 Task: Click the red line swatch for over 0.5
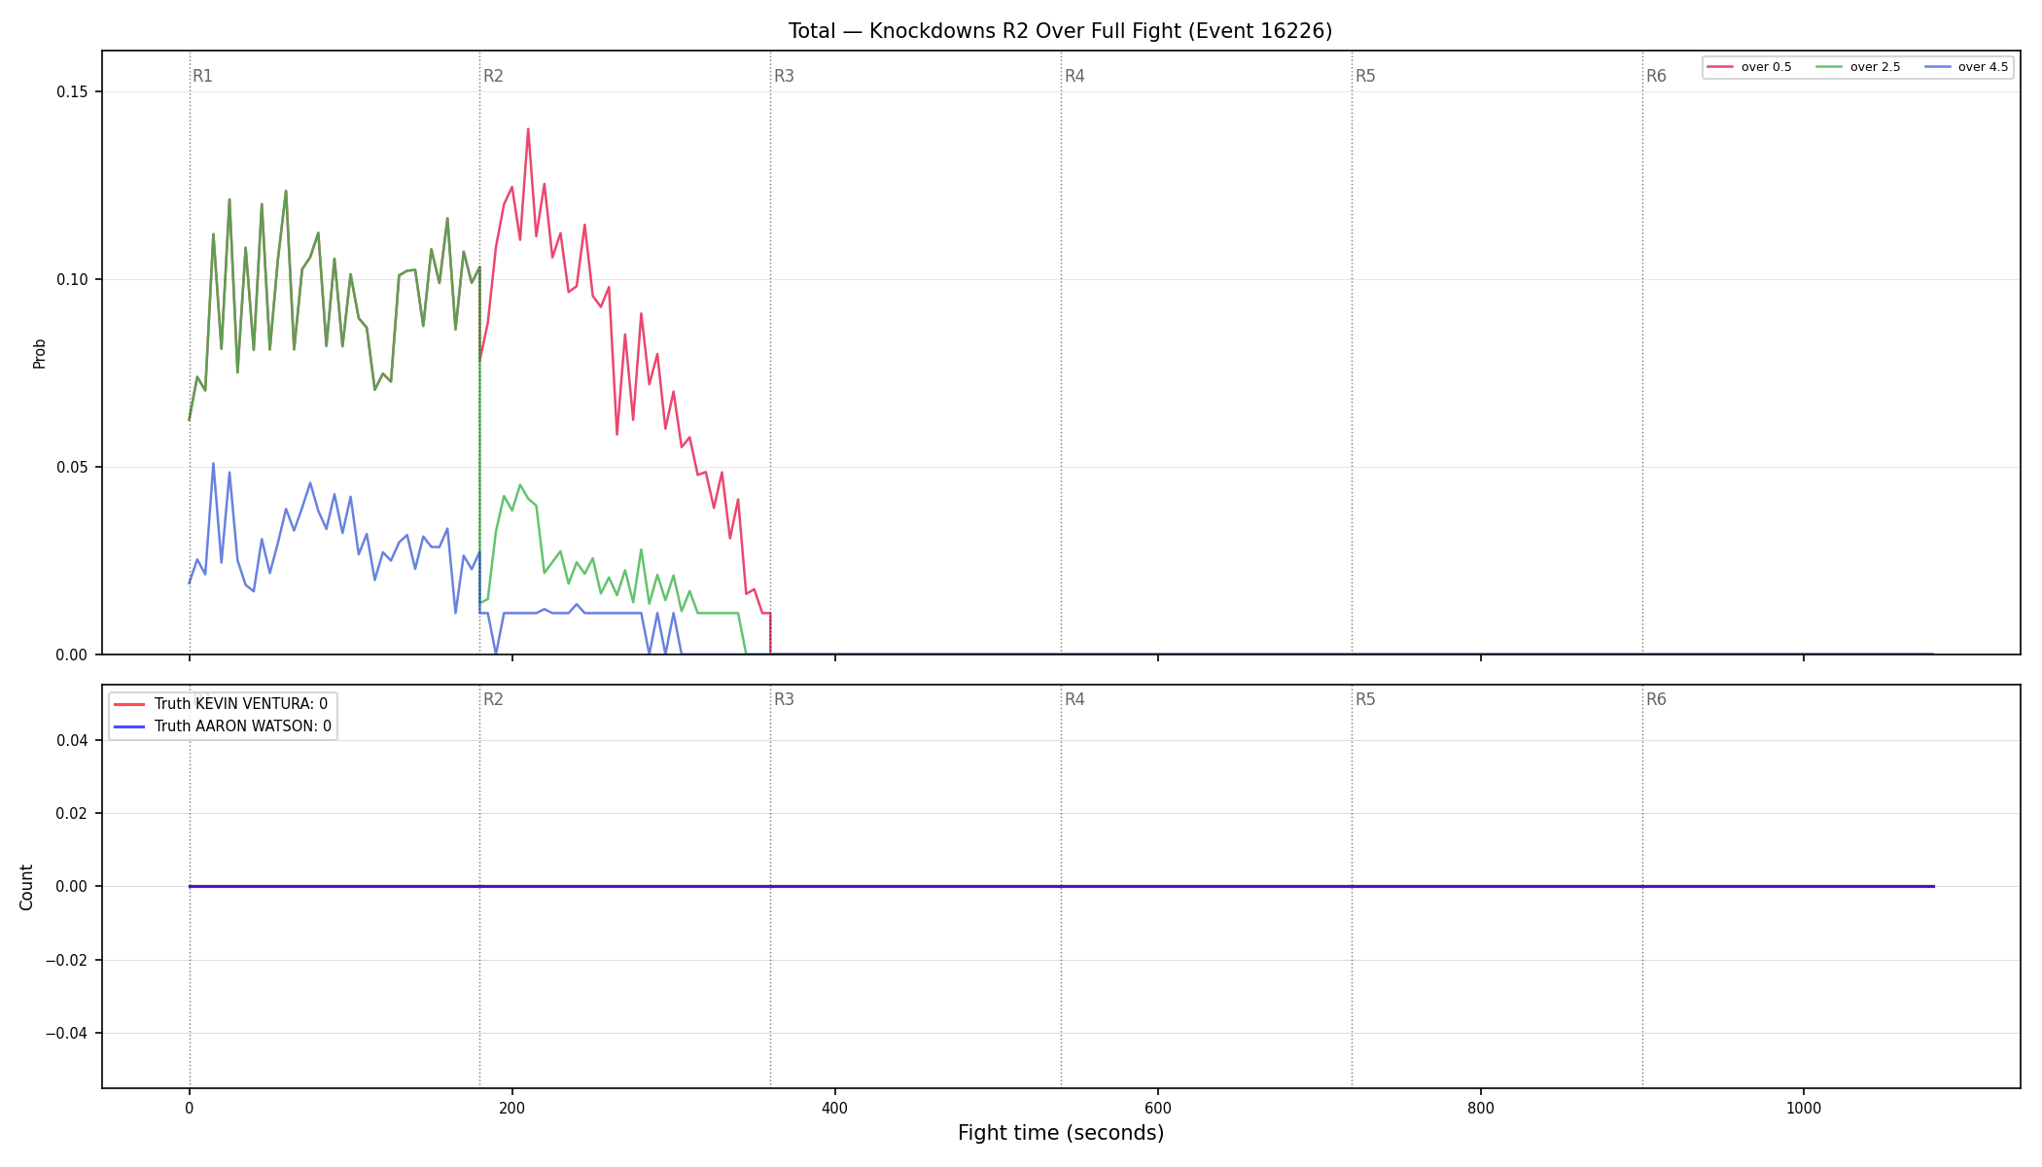click(x=1720, y=67)
